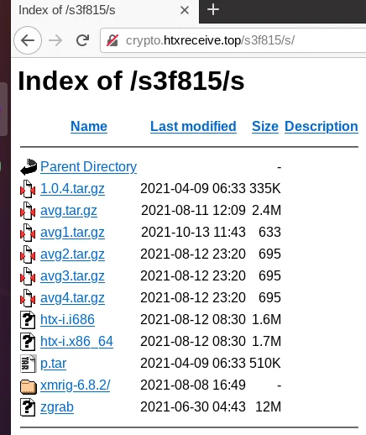The height and width of the screenshot is (435, 366).
Task: Open the Parent Directory link
Action: [x=88, y=167]
